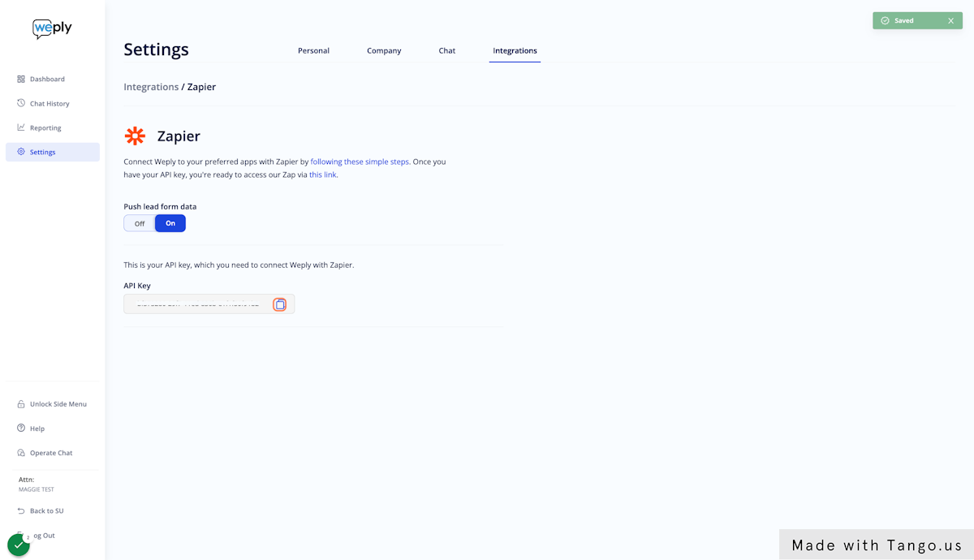Open the green checkmark chat widget
974x560 pixels.
19,545
